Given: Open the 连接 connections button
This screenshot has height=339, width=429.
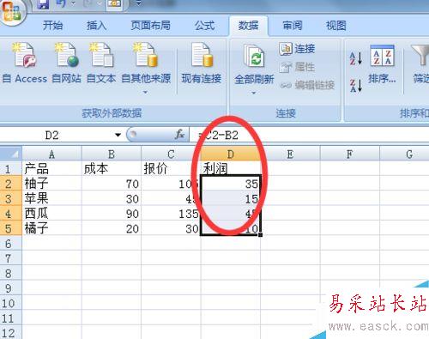Looking at the screenshot, I should coord(298,49).
